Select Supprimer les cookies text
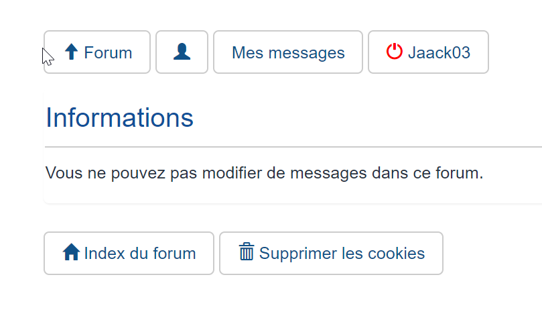The image size is (542, 318). pos(342,254)
